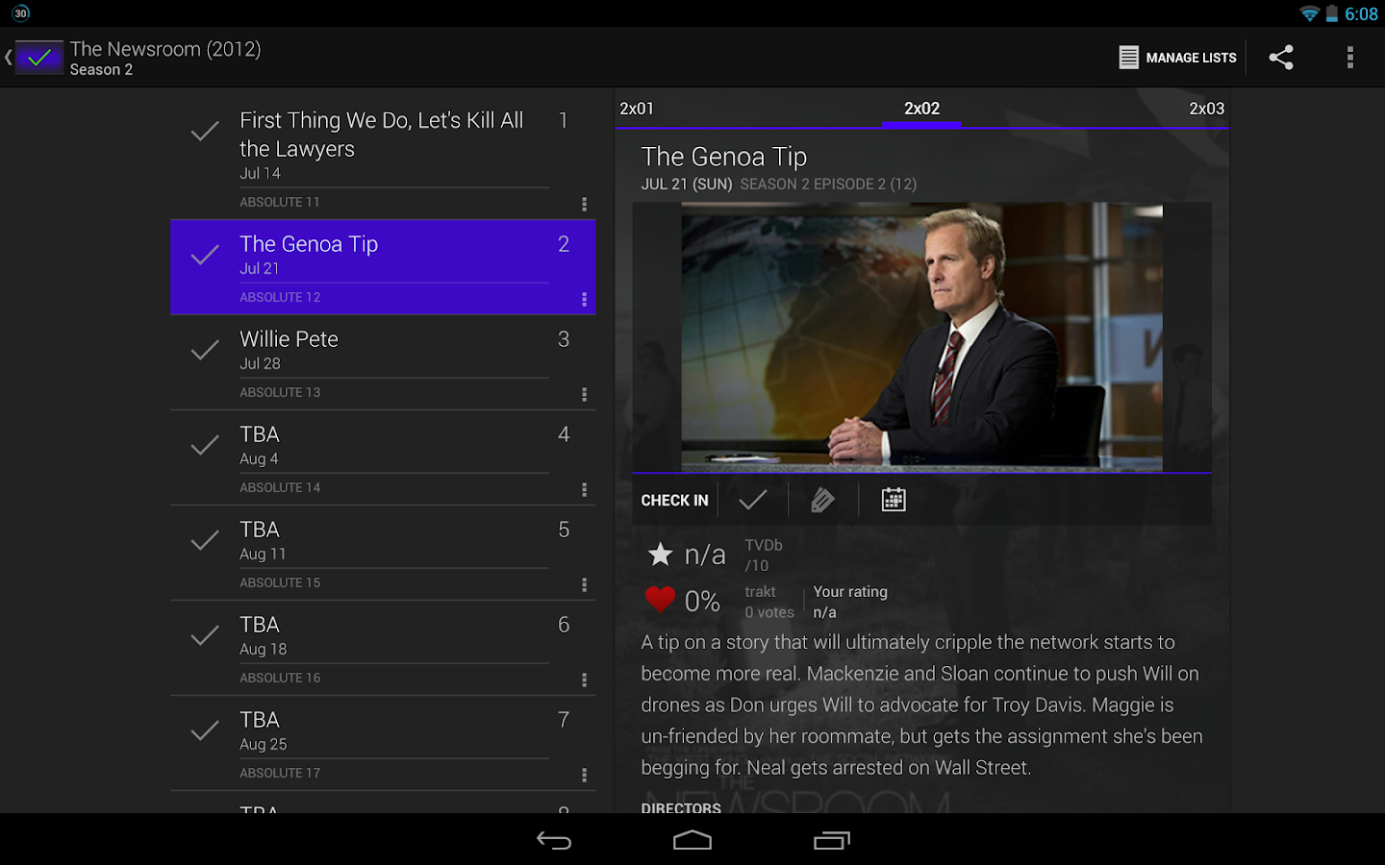The image size is (1385, 865).
Task: Switch to the 2x01 episode tab
Action: 637,109
